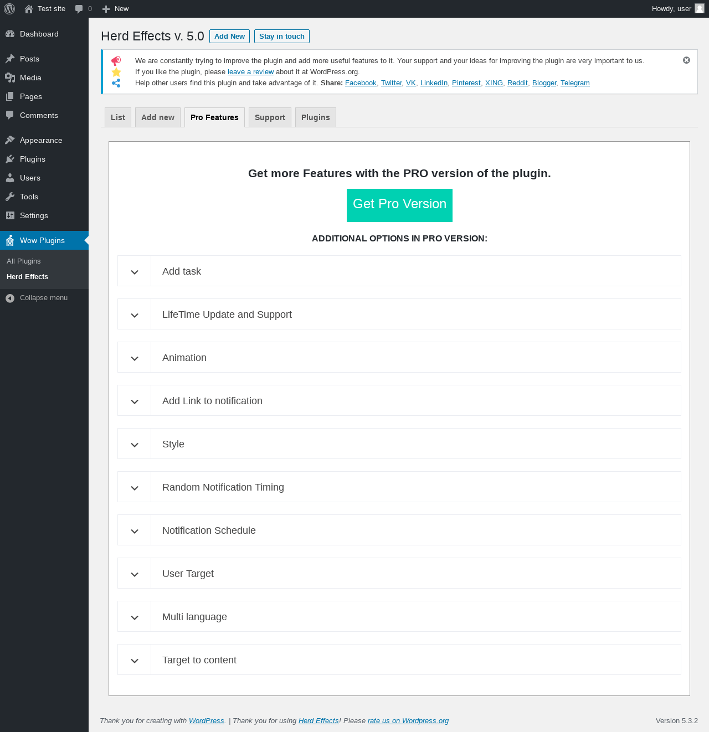Open the Plugins tab
Screen dimensions: 709x732
pos(316,117)
